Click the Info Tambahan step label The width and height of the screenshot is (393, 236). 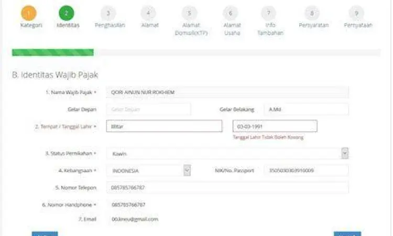pos(270,29)
